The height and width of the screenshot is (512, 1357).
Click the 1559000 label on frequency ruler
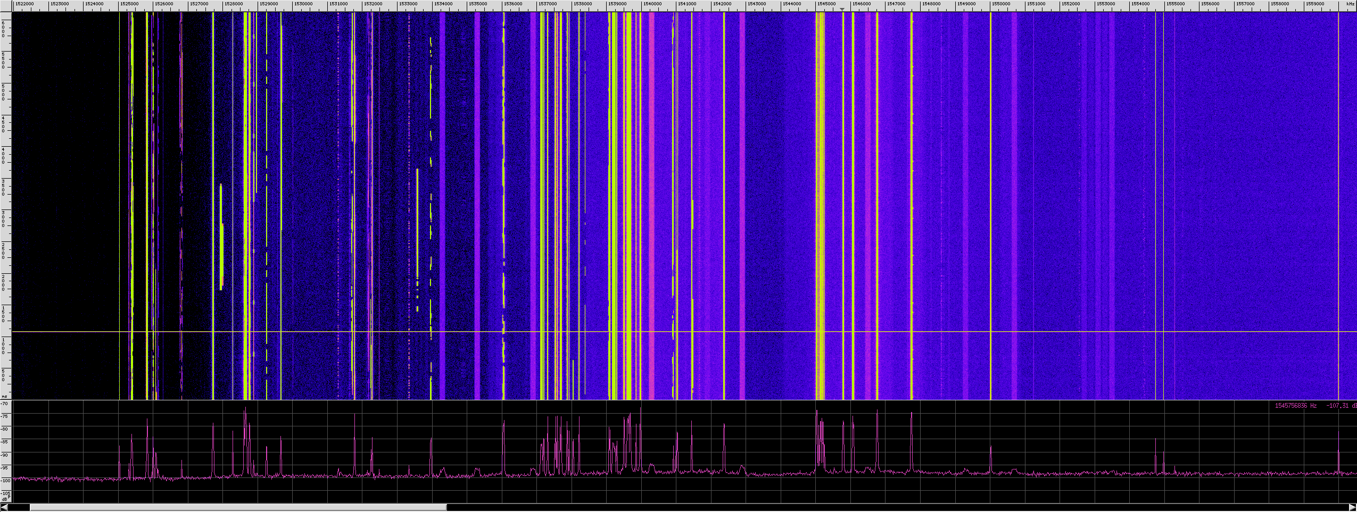(1314, 4)
